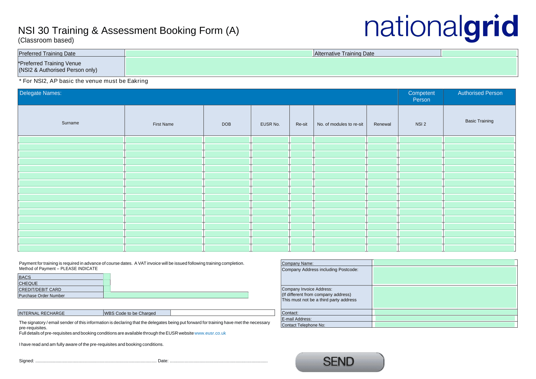Click the Contact field
This screenshot has width=536, height=379.
(x=445, y=312)
